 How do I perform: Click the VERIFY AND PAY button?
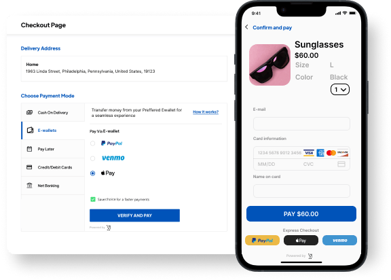coord(134,215)
